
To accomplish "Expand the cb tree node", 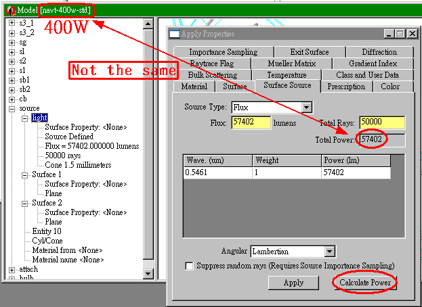I will pos(12,99).
